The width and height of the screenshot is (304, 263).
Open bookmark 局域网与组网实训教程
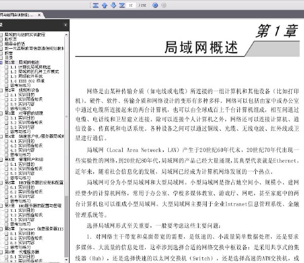pos(25,34)
